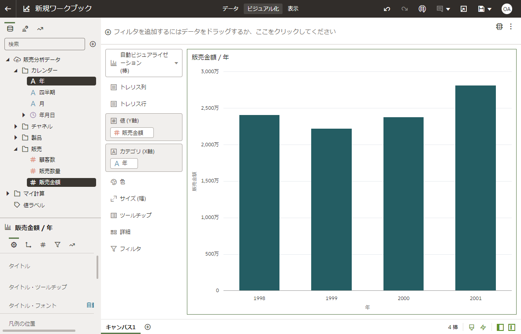Click the 販売金額 pill in 値 (Y軸)
Viewport: 521px width, 334px height.
[132, 133]
